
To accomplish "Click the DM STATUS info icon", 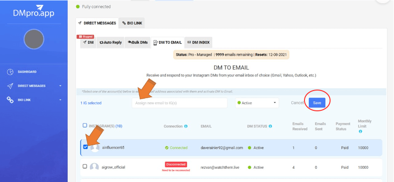I will (x=270, y=126).
